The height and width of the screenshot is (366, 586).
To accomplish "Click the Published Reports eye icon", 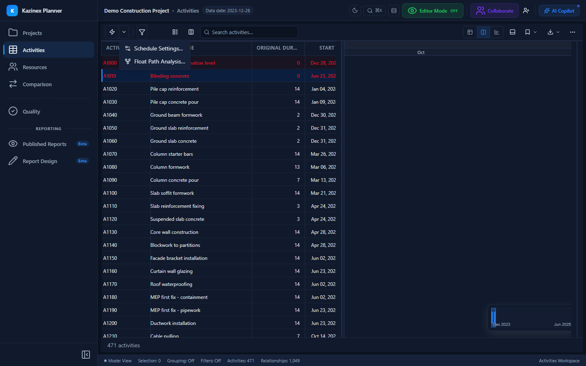I will point(13,144).
